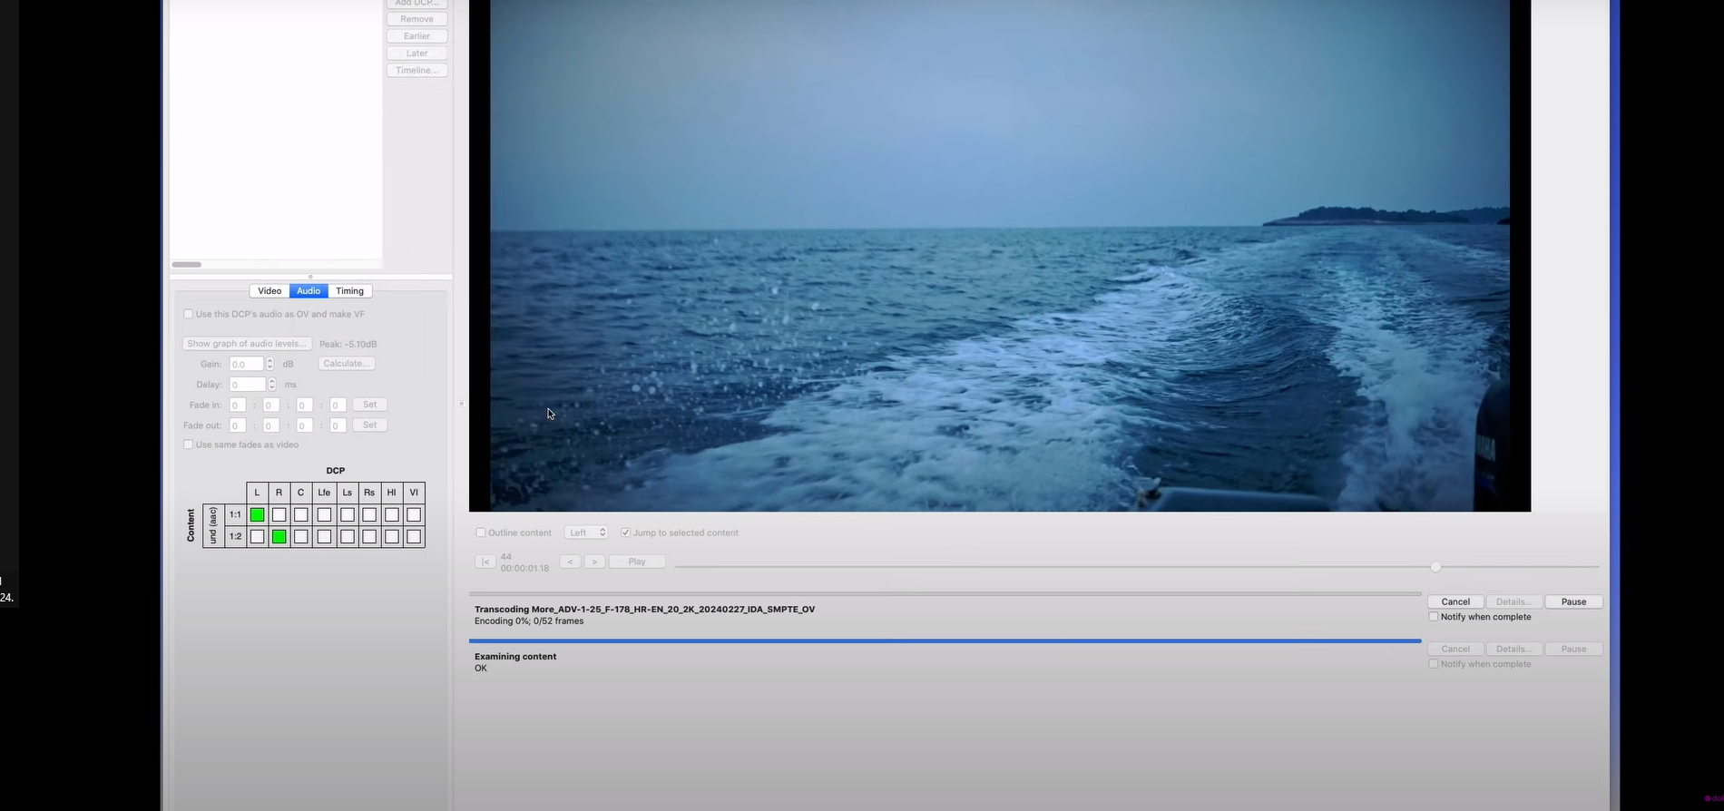Step forward one frame with > button
The image size is (1724, 811).
coord(594,562)
